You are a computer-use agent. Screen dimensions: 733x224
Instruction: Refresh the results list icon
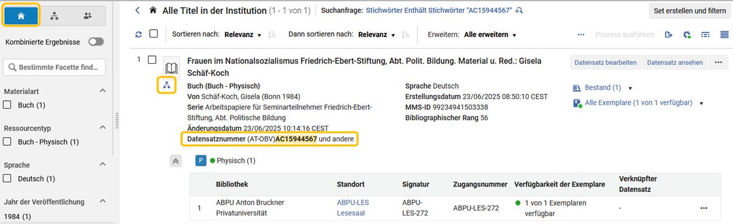[x=138, y=35]
